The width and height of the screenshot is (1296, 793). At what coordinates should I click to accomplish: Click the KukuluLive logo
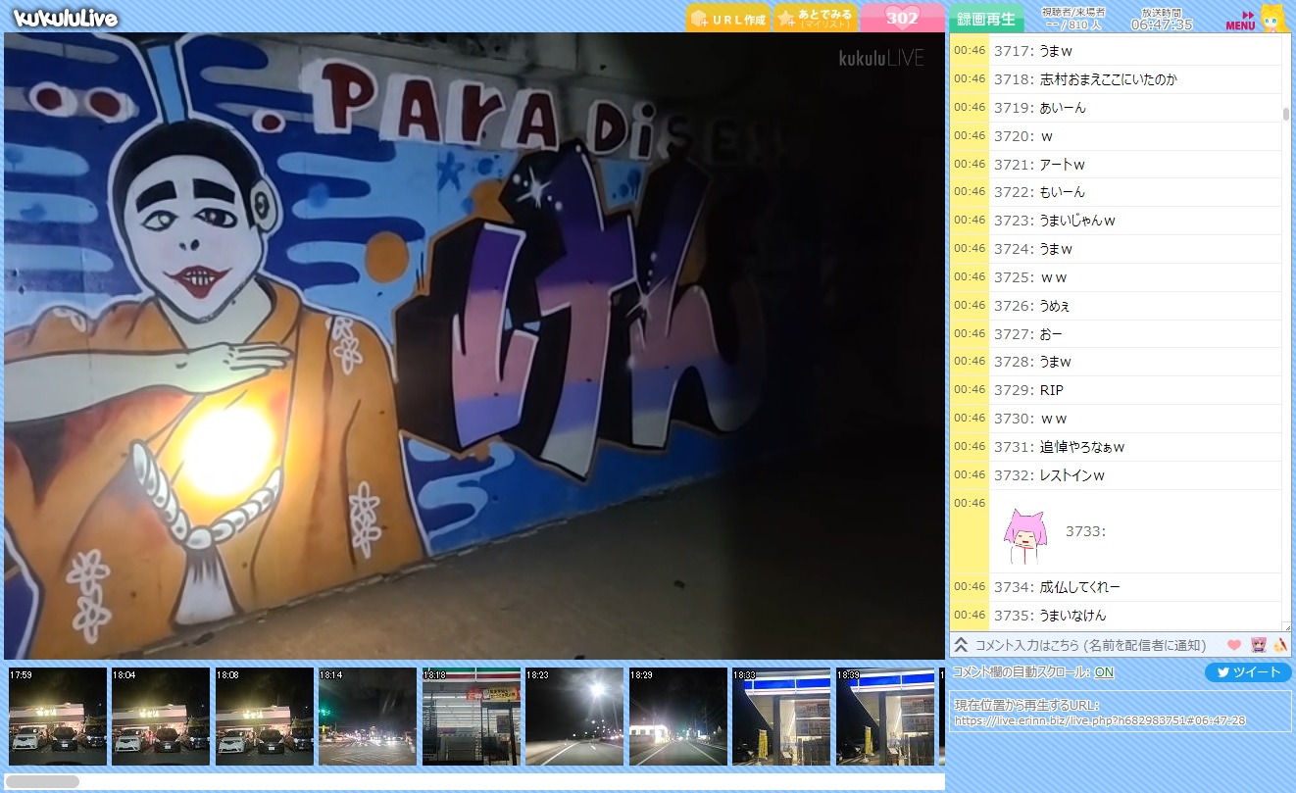point(66,18)
